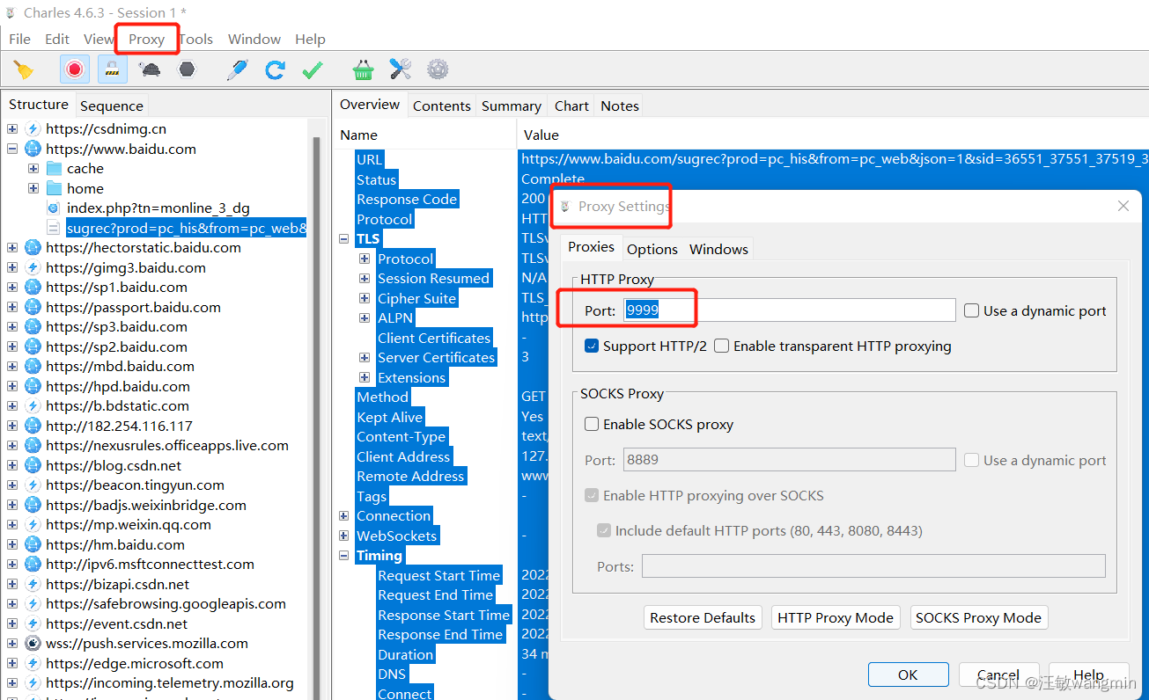Screen dimensions: 1149x700
Task: Click the home folder icon
Action: click(54, 188)
